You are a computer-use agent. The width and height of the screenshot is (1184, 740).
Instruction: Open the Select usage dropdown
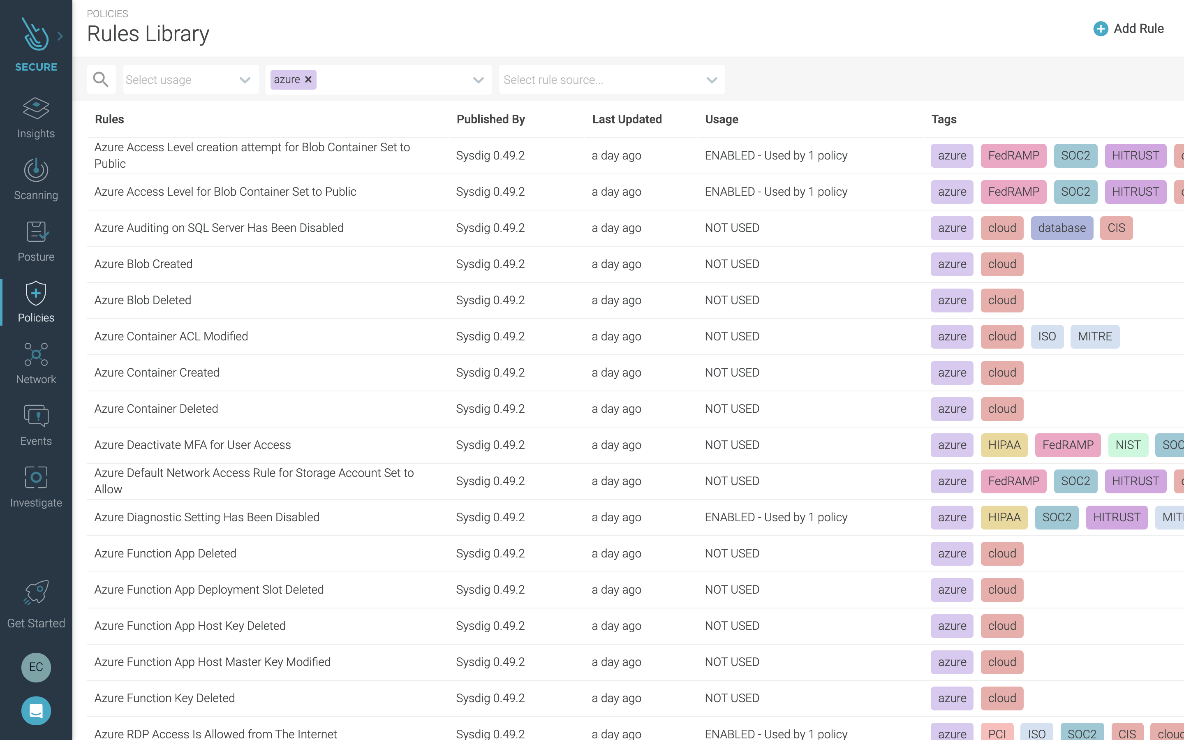coord(190,79)
